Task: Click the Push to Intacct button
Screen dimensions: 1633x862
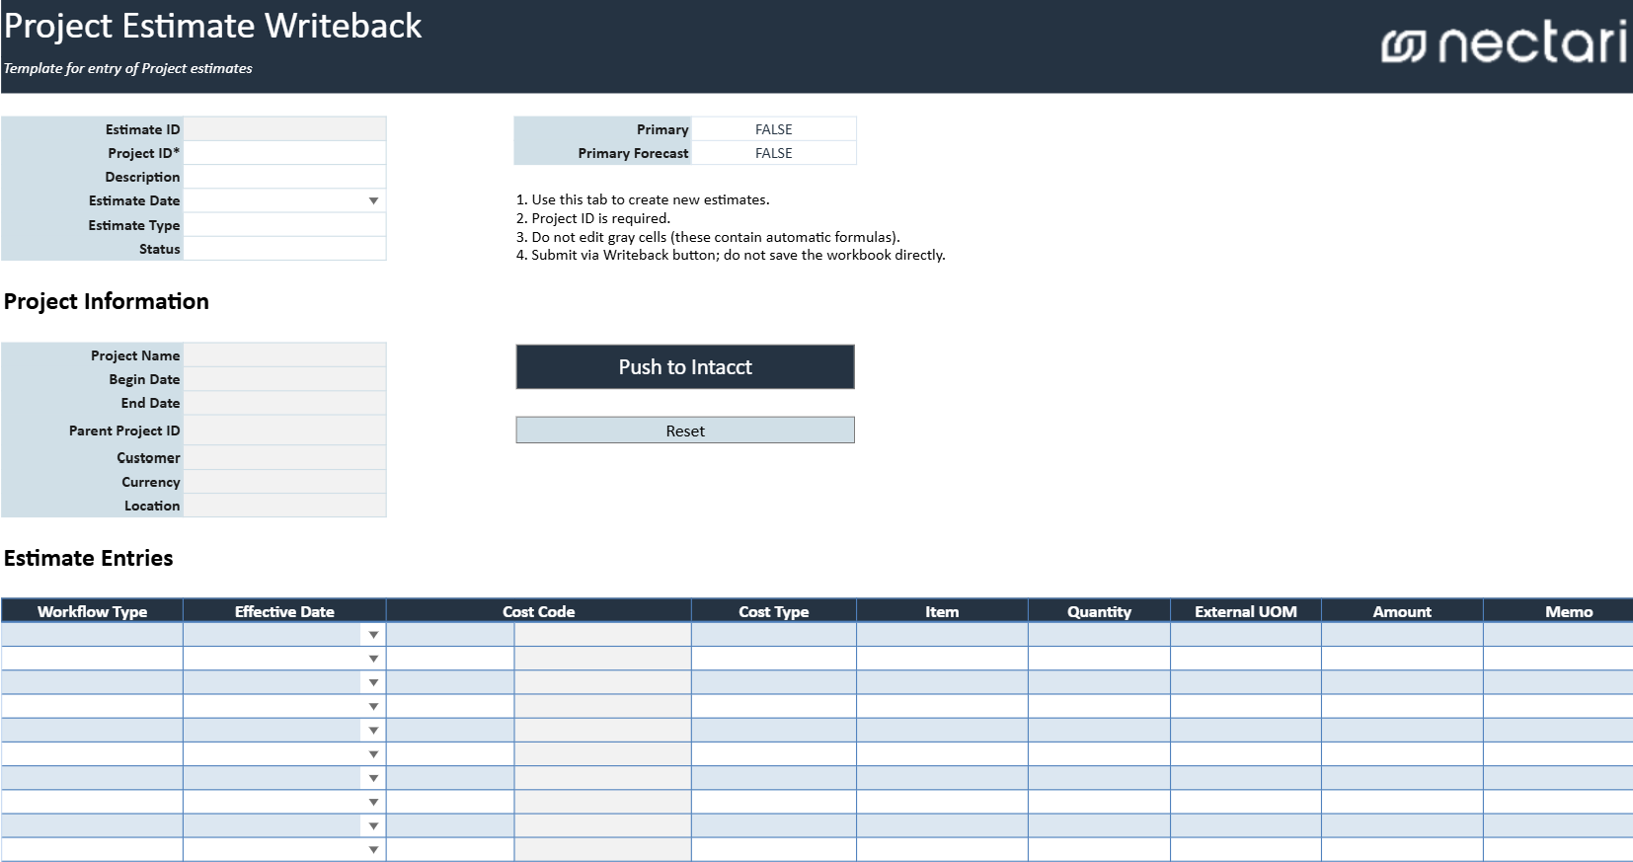Action: click(x=685, y=366)
